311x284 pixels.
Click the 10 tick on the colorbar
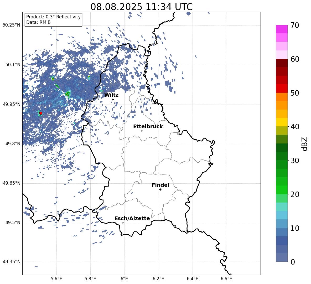pyautogui.click(x=295, y=228)
